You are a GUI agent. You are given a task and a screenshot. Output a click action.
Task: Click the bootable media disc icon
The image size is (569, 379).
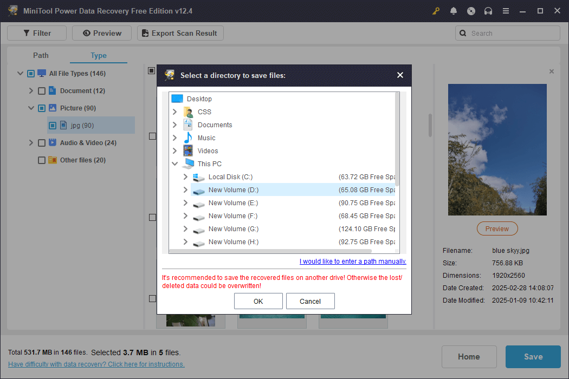tap(471, 11)
